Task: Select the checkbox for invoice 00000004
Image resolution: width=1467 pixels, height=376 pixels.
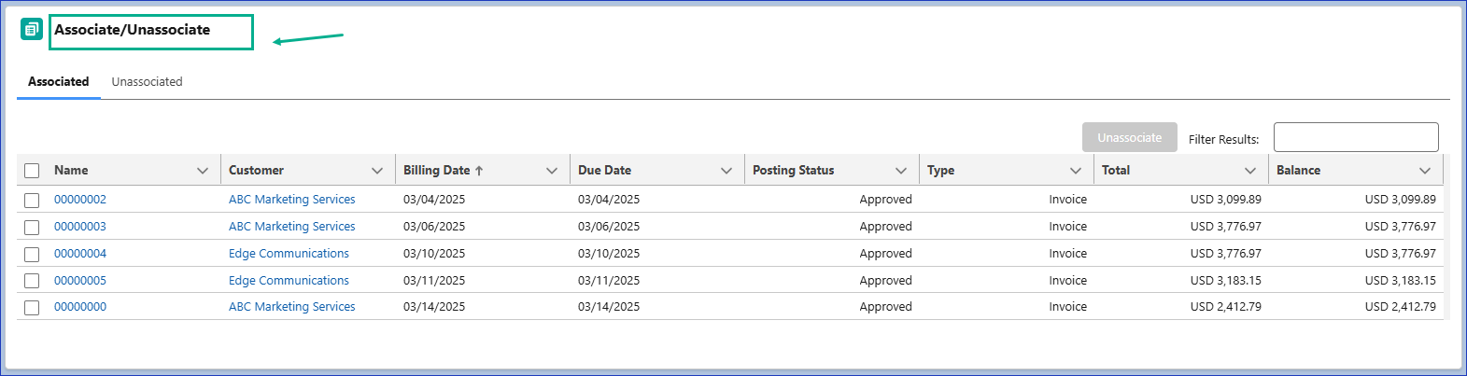Action: point(32,255)
